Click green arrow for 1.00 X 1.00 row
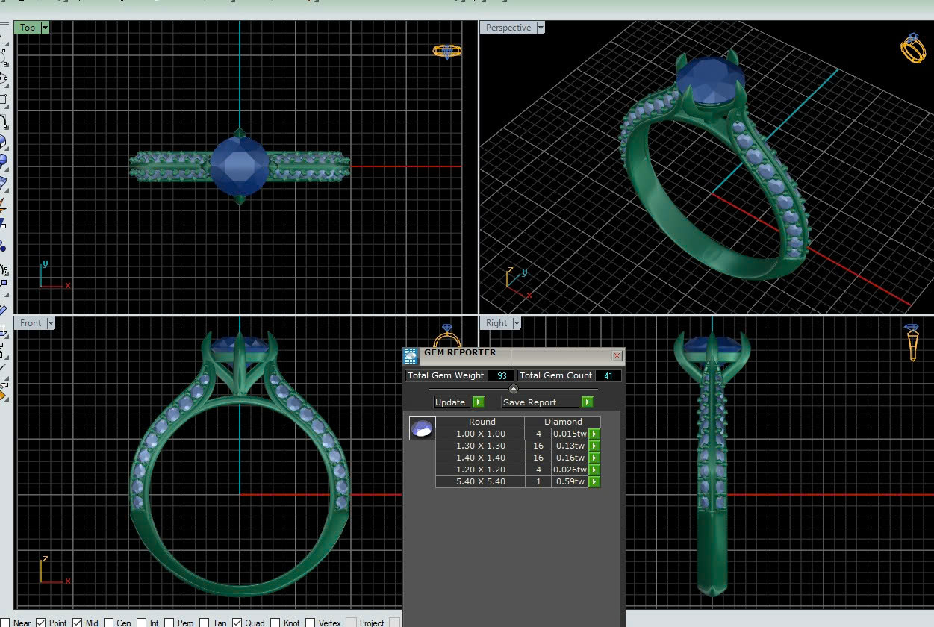Image resolution: width=934 pixels, height=627 pixels. click(x=594, y=434)
